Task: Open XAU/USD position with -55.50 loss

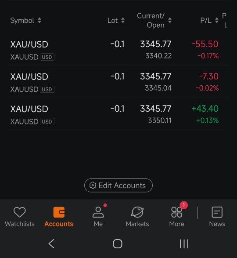Action: pos(118,50)
